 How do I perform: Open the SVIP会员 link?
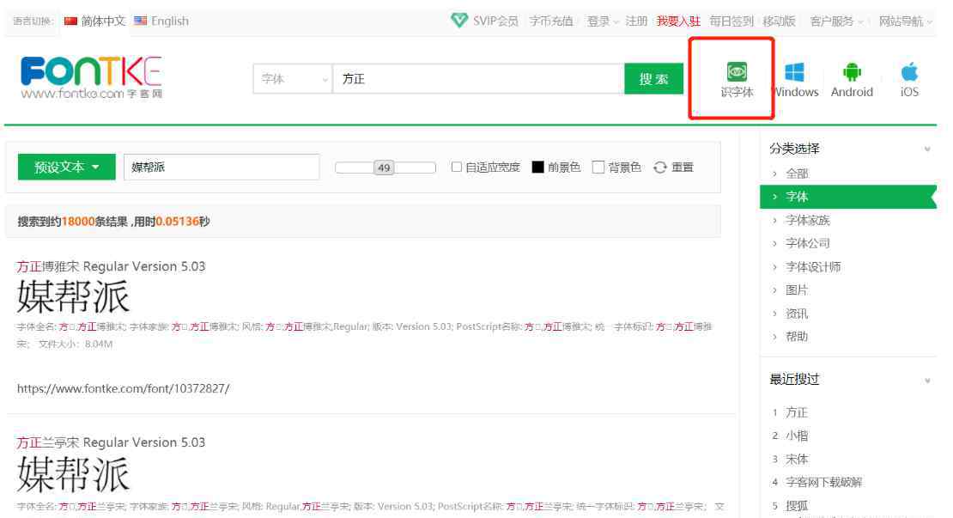point(495,21)
